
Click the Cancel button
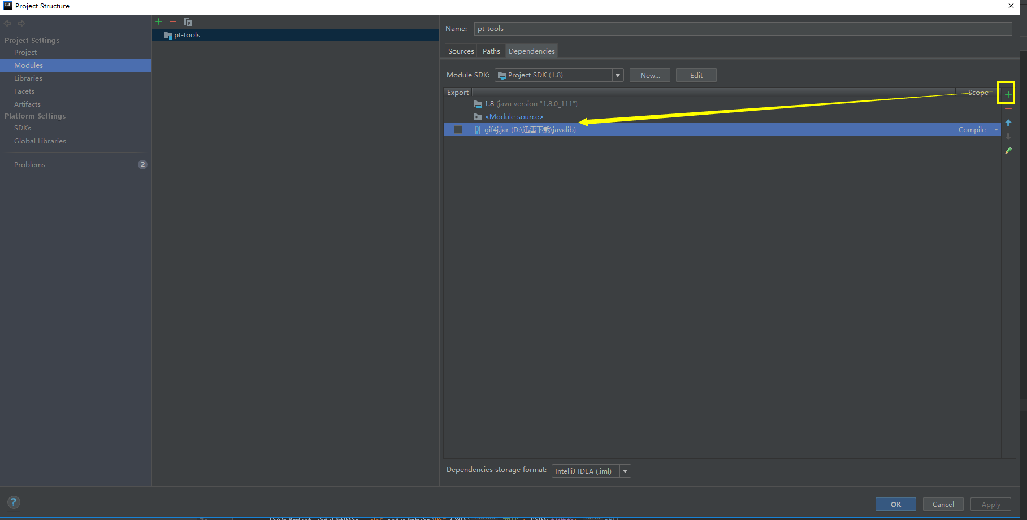coord(943,504)
